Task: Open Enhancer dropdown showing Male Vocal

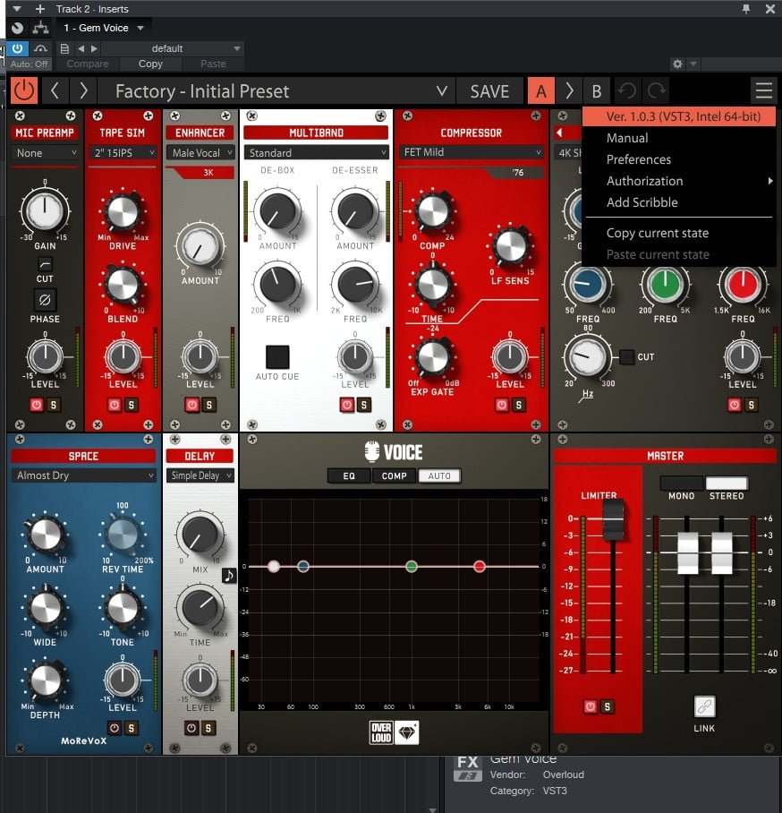Action: point(200,153)
